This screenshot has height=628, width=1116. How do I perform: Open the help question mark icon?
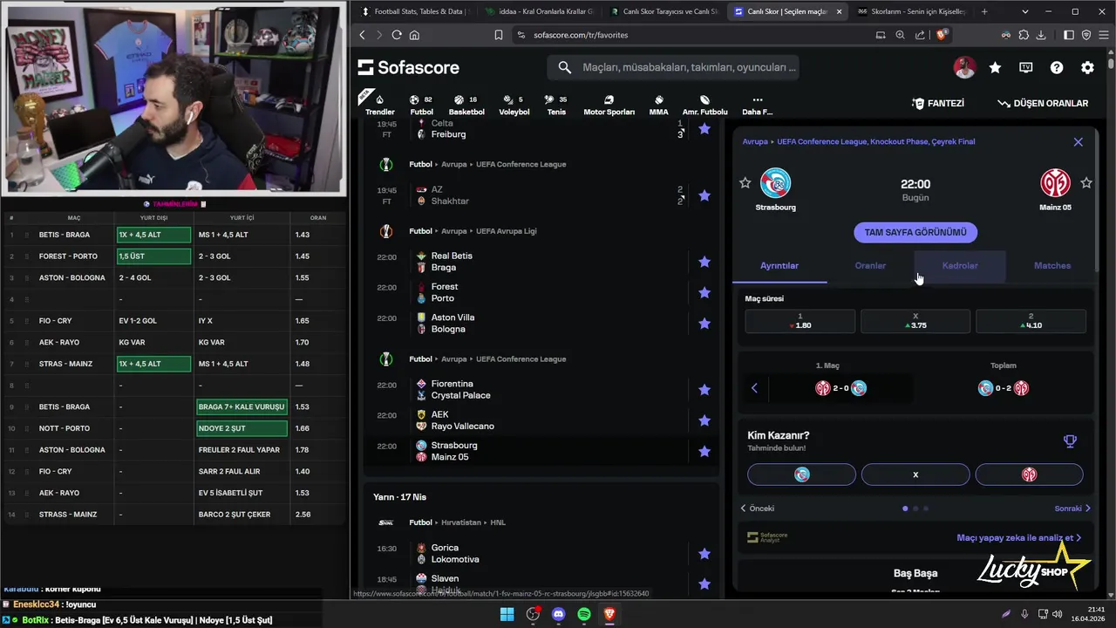(x=1057, y=67)
